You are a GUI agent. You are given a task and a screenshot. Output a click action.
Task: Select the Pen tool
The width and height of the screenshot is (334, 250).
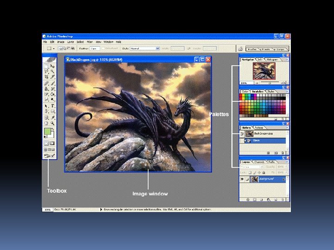pyautogui.click(x=46, y=111)
